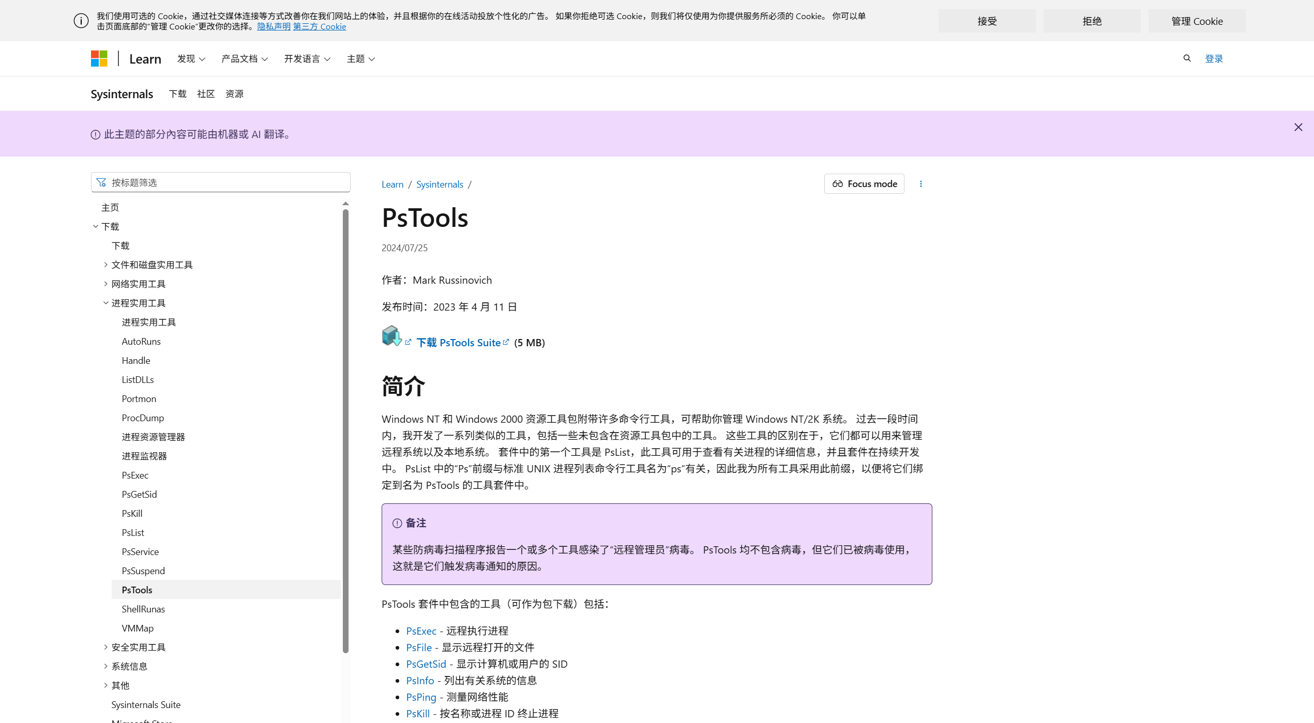Viewport: 1314px width, 723px height.
Task: Click the info icon on the cookie banner
Action: point(81,21)
